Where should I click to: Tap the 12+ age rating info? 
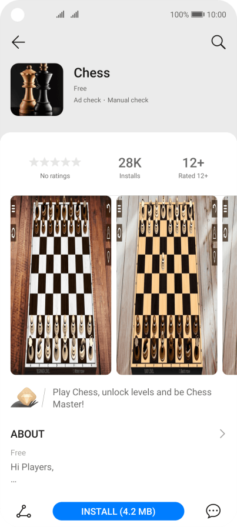193,168
